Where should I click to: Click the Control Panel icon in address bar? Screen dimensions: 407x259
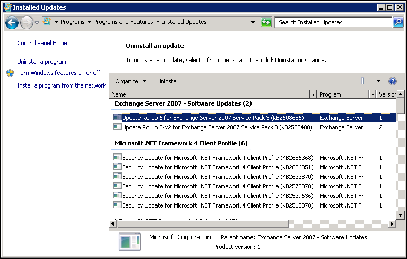click(x=47, y=22)
